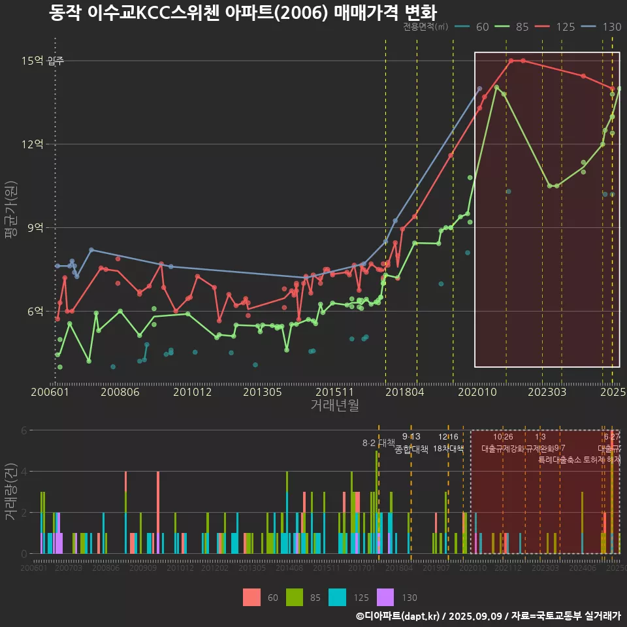The height and width of the screenshot is (627, 627).
Task: Click the 60㎡ line marker in top legend
Action: tap(462, 27)
